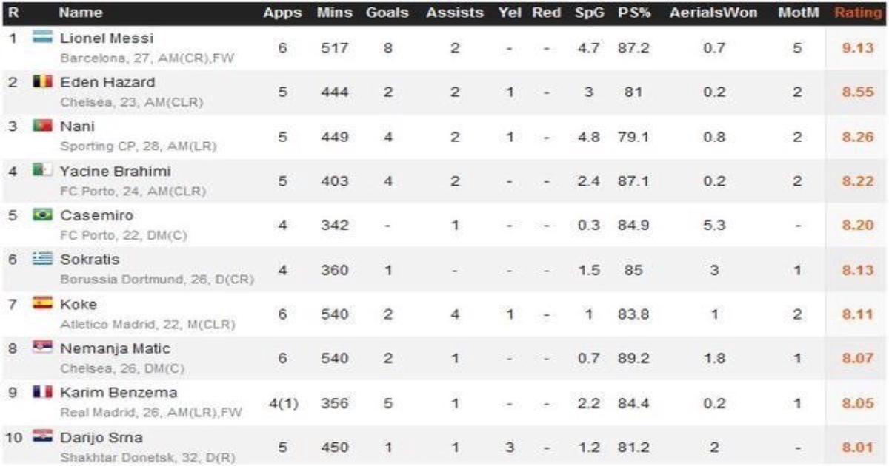The height and width of the screenshot is (466, 889).
Task: Open Nemanja Matic's player link
Action: pos(114,348)
